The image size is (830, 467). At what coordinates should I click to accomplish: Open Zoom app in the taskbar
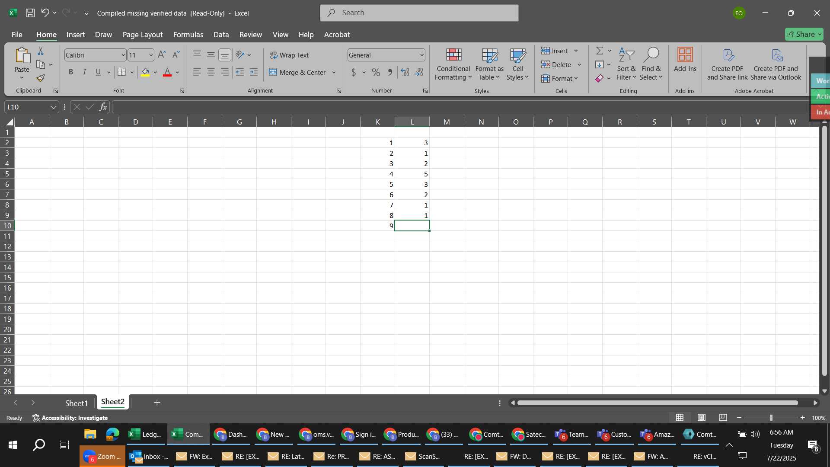click(102, 456)
